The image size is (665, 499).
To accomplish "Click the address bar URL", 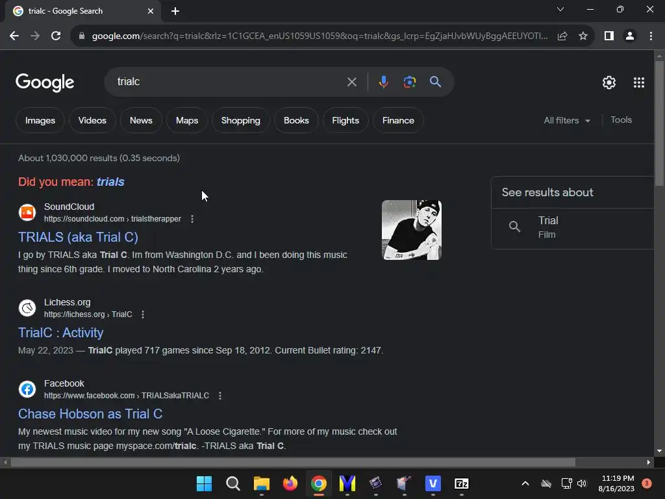I will point(320,36).
